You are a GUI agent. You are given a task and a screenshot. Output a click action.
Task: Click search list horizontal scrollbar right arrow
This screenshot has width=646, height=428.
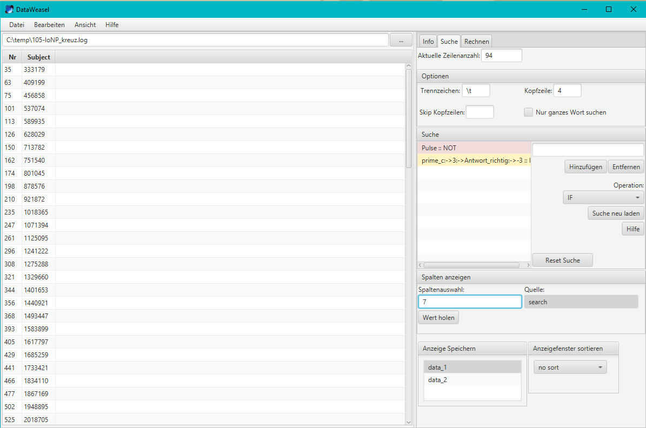pyautogui.click(x=528, y=265)
